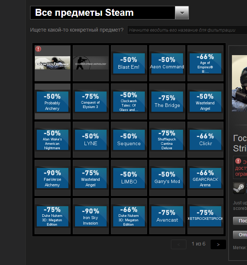The image size is (247, 265).
Task: Select the -75% The Bridge coupon
Action: coord(167,101)
